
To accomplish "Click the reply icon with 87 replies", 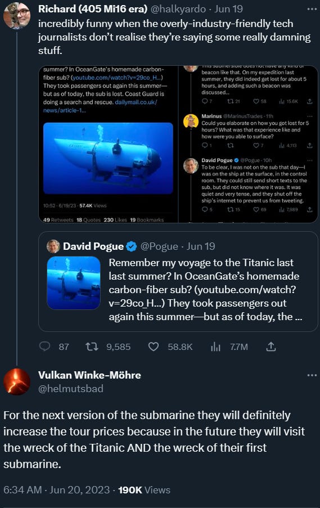I will (x=44, y=347).
